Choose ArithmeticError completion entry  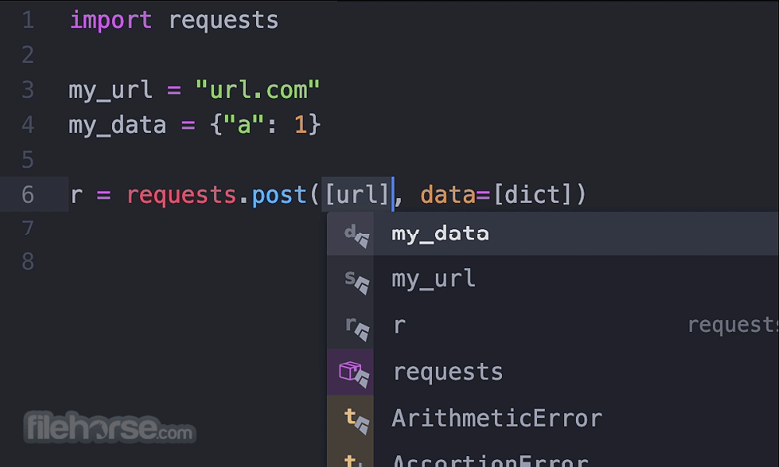click(x=553, y=418)
